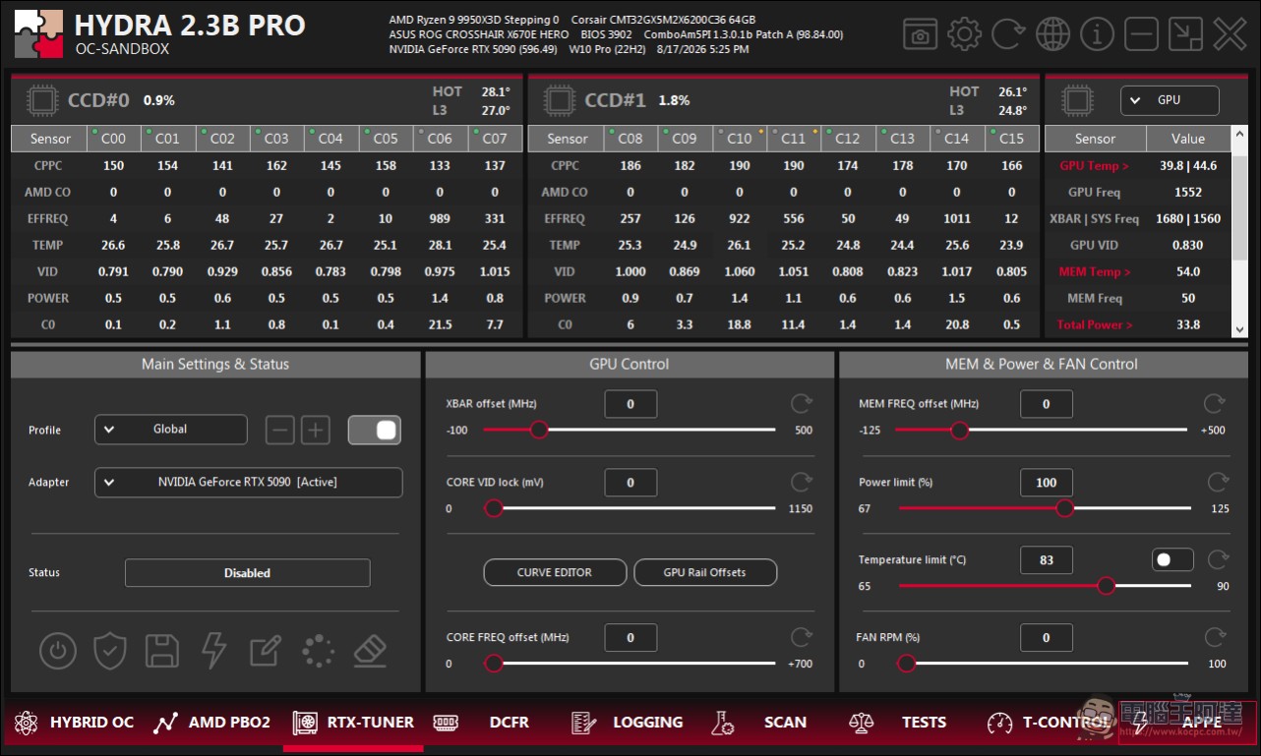
Task: Expand the GPU Temp > sensor row
Action: [x=1094, y=166]
